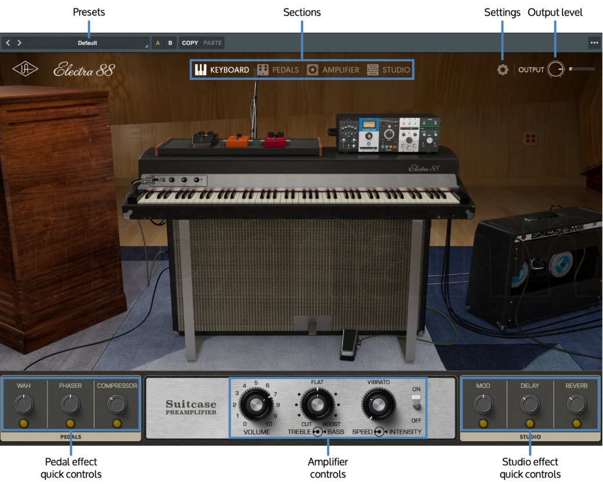Click the VOLUME knob

tap(256, 404)
